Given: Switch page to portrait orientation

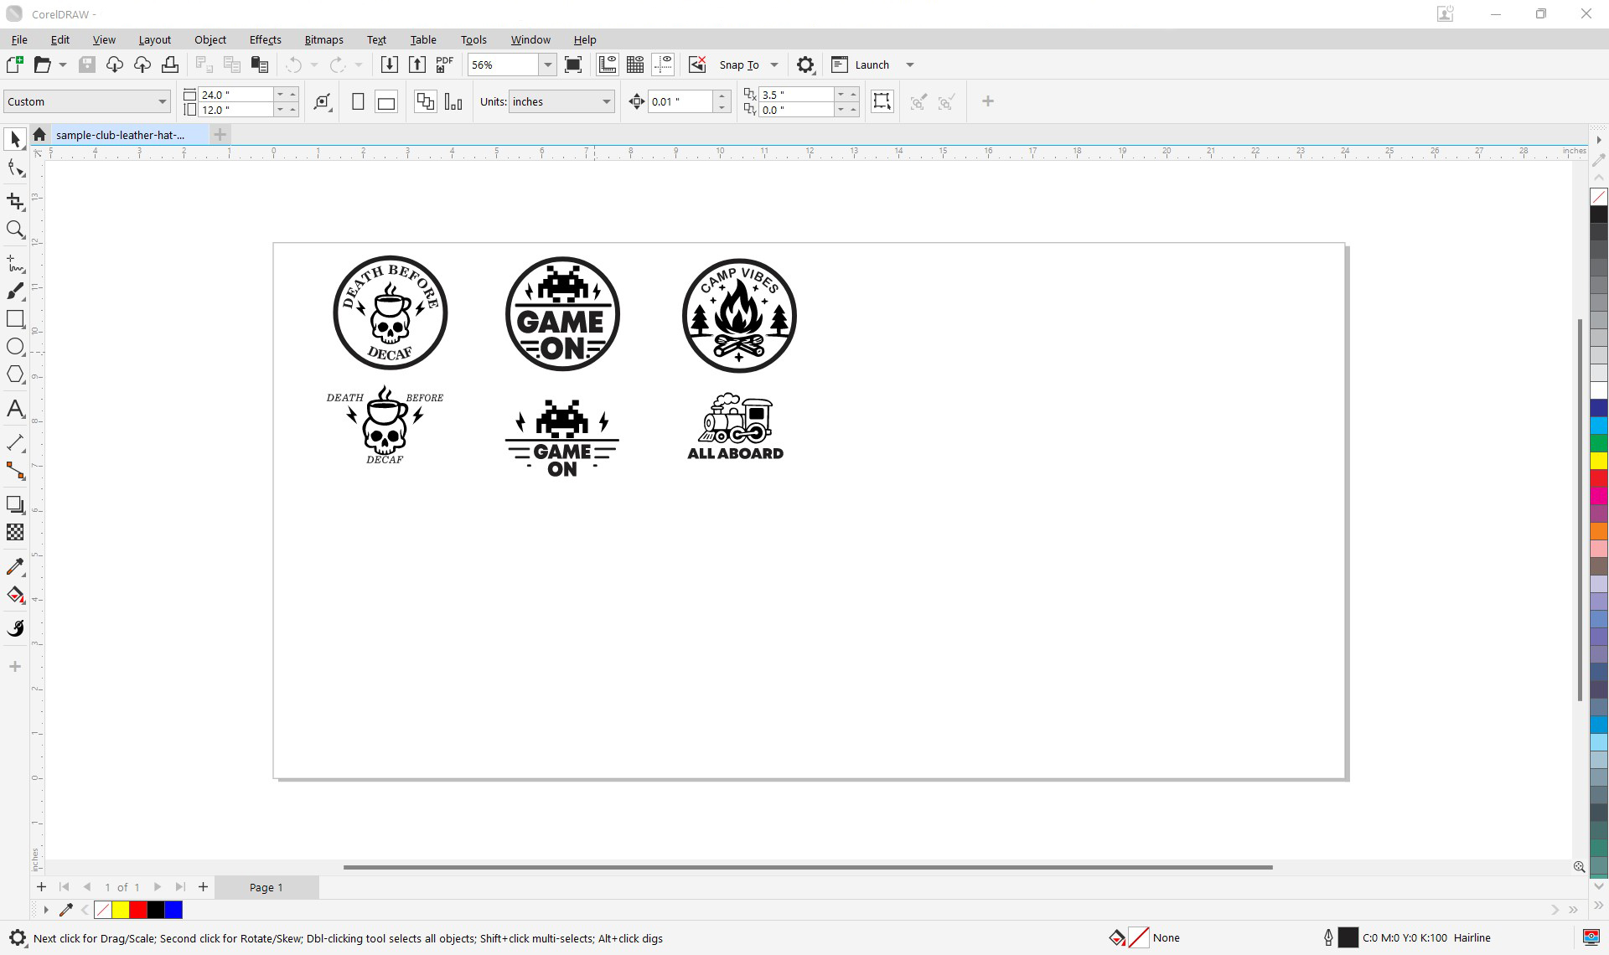Looking at the screenshot, I should (x=358, y=102).
